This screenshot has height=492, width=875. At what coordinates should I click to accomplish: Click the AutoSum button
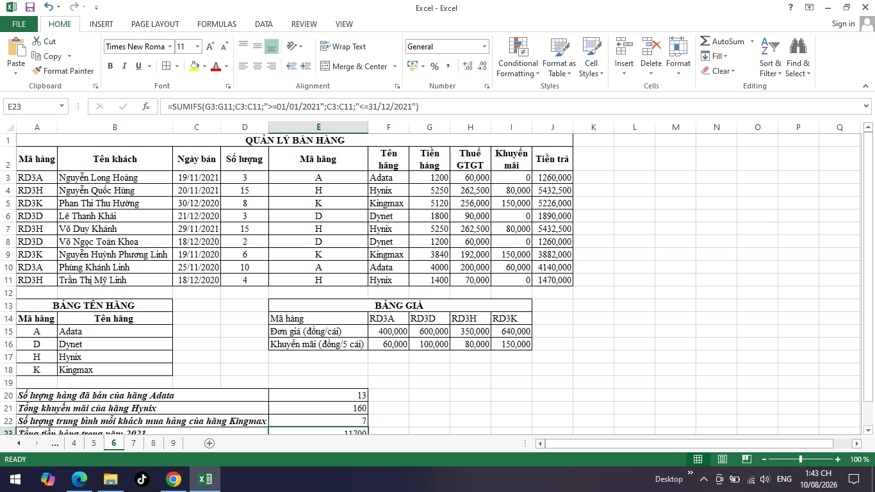pos(723,42)
